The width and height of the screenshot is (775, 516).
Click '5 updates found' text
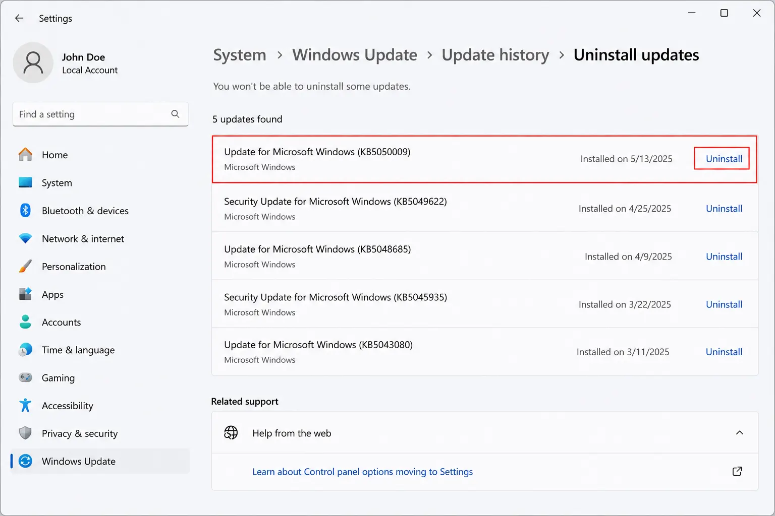pos(247,119)
